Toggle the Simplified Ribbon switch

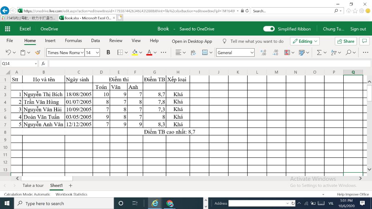tap(269, 29)
